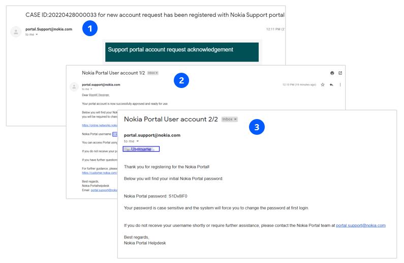Click the blue number 1 badge
This screenshot has height=263, width=404.
90,28
